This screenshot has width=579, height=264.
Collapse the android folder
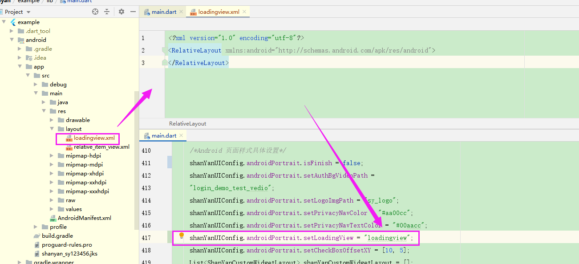pos(12,40)
